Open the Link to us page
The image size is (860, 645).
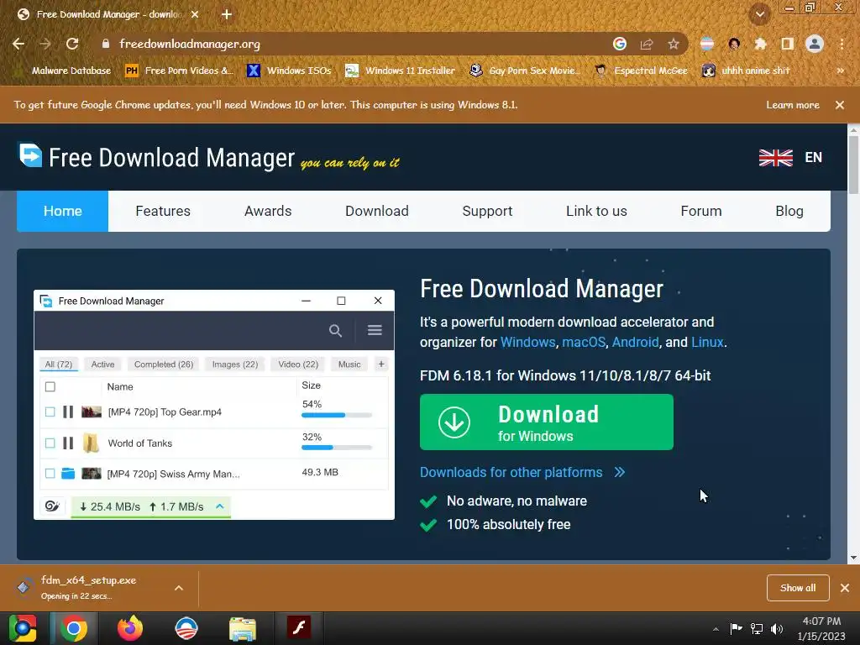click(596, 211)
